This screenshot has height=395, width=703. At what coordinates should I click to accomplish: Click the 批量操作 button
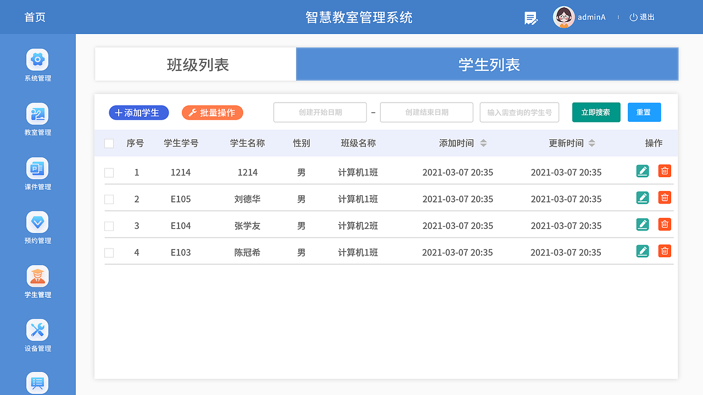(x=213, y=112)
